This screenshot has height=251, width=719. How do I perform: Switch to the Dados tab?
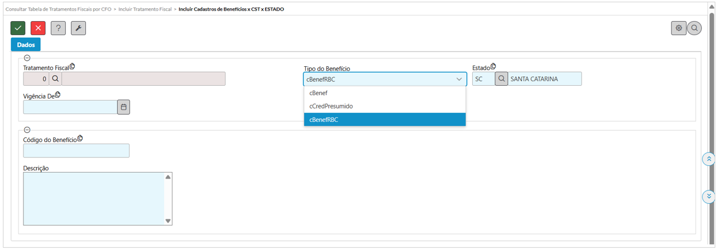coord(26,45)
